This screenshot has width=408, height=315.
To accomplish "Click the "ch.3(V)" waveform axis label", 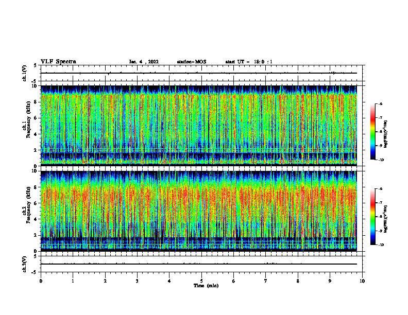I will point(24,264).
